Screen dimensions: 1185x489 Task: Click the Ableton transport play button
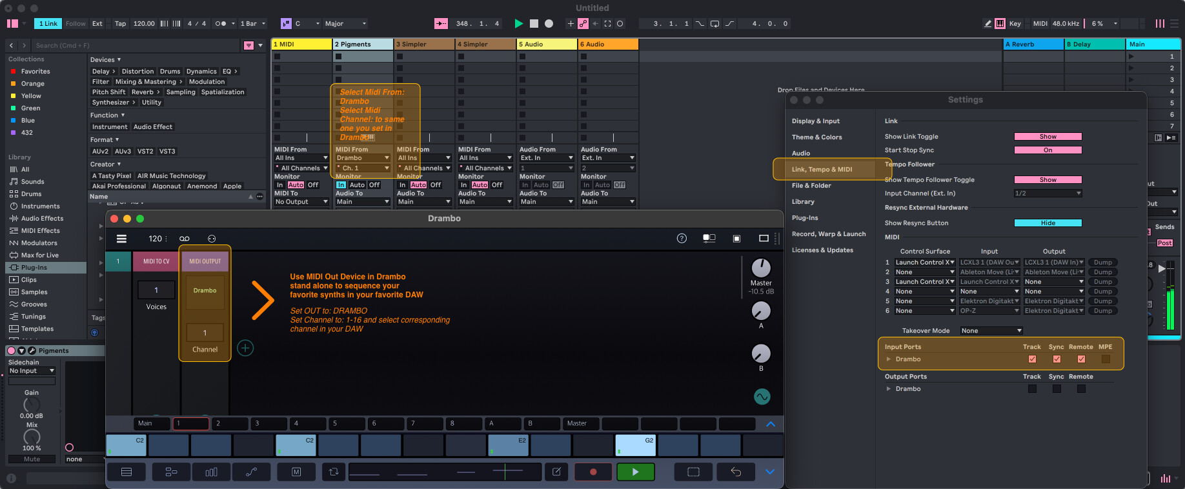point(518,24)
